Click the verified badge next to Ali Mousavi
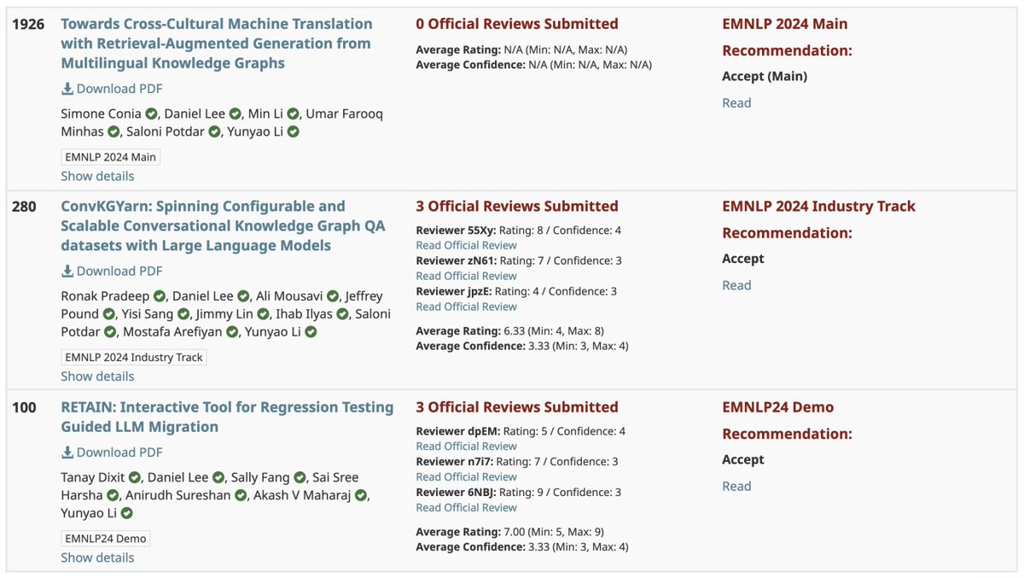Viewport: 1024px width, 578px height. click(333, 296)
